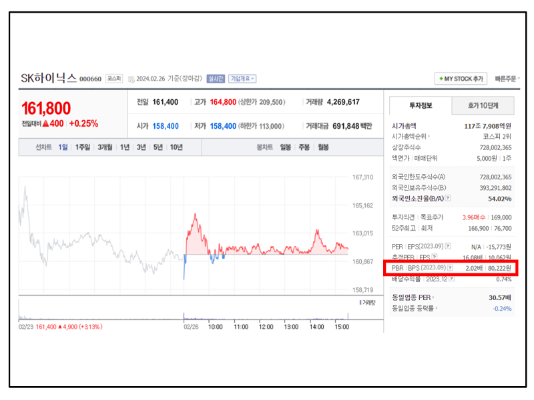Click the 코스피 market badge
The image size is (534, 400).
pos(114,79)
